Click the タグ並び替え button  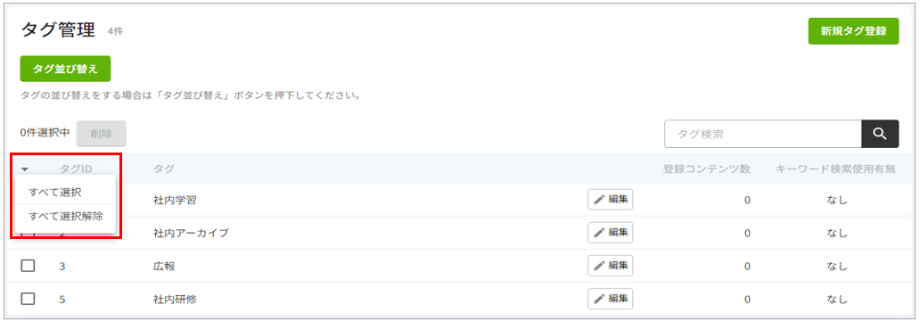65,69
